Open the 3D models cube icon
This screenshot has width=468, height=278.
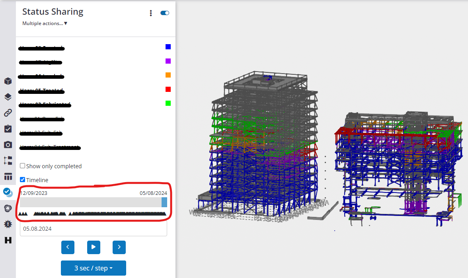[x=8, y=81]
